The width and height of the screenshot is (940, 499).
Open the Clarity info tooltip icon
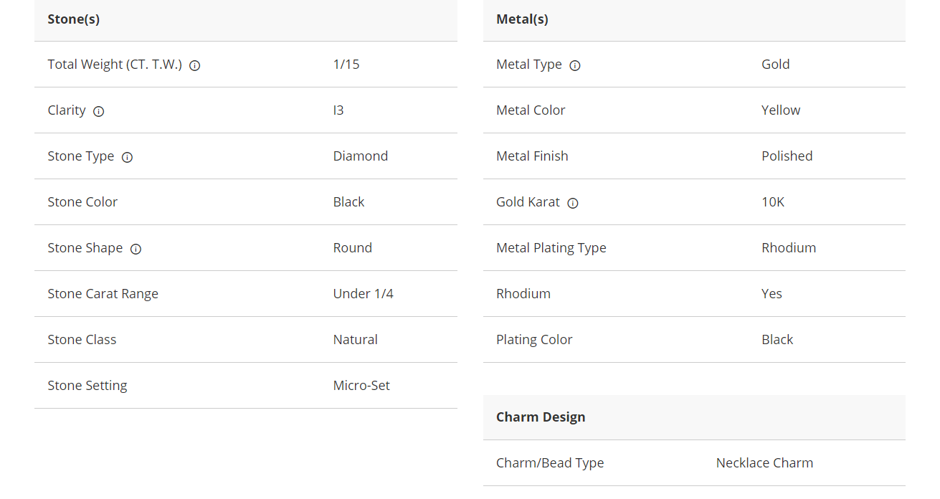tap(99, 111)
